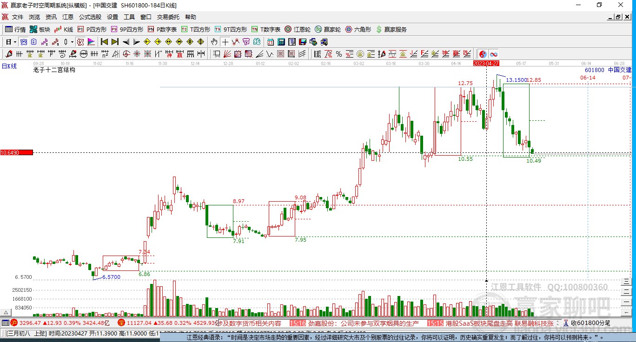Open the 9T四方形 tool
The width and height of the screenshot is (636, 342).
click(x=231, y=29)
